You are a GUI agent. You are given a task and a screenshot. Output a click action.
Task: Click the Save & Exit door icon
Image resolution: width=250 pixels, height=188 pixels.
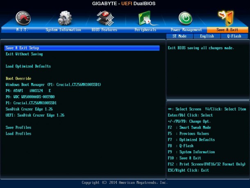click(x=226, y=18)
